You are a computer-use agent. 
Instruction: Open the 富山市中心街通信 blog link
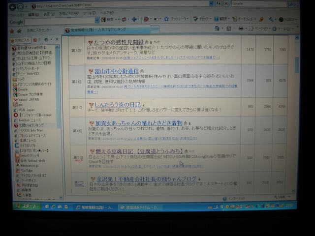(112, 71)
